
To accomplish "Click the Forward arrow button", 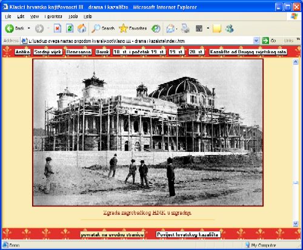I will 39,28.
